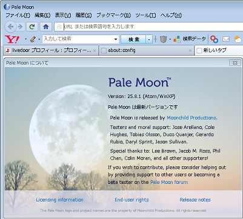Open the End-user rights link
243x219 pixels.
(x=131, y=200)
